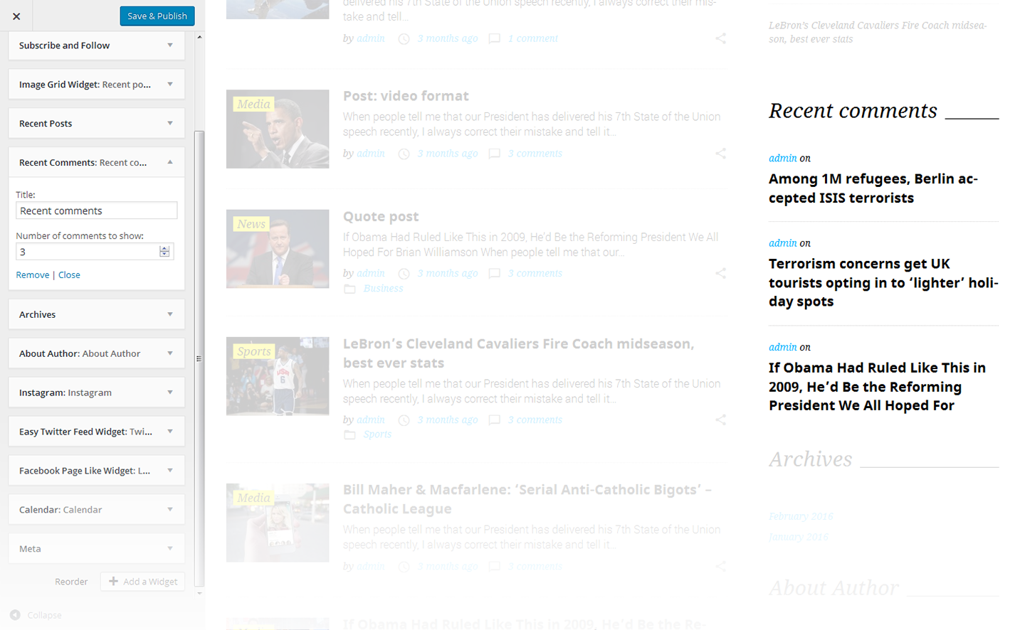This screenshot has height=630, width=1020.
Task: Collapse the Recent Comments widget arrow
Action: (170, 163)
